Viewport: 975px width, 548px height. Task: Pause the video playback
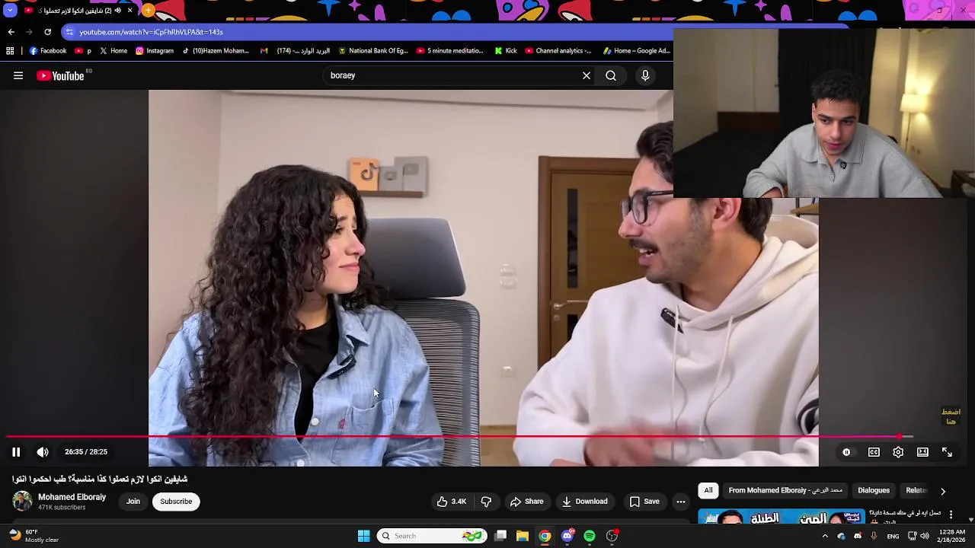[16, 452]
